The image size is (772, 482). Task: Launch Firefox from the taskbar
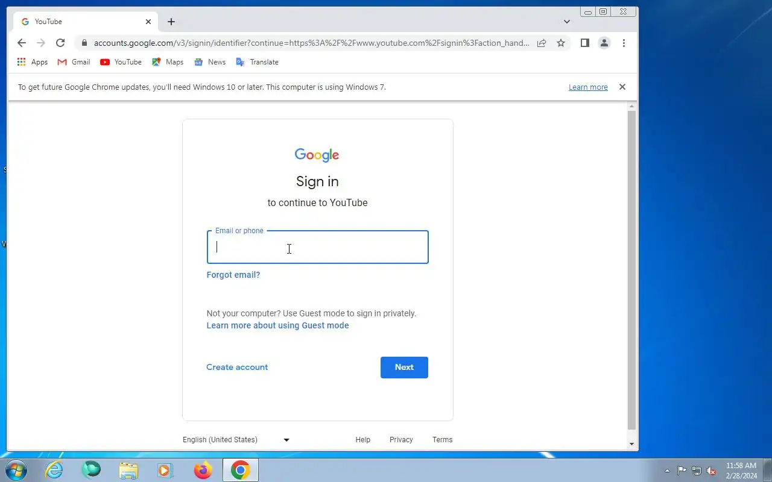(203, 470)
